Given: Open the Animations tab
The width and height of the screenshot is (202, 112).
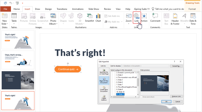Looking at the screenshot, I should 78,9.
